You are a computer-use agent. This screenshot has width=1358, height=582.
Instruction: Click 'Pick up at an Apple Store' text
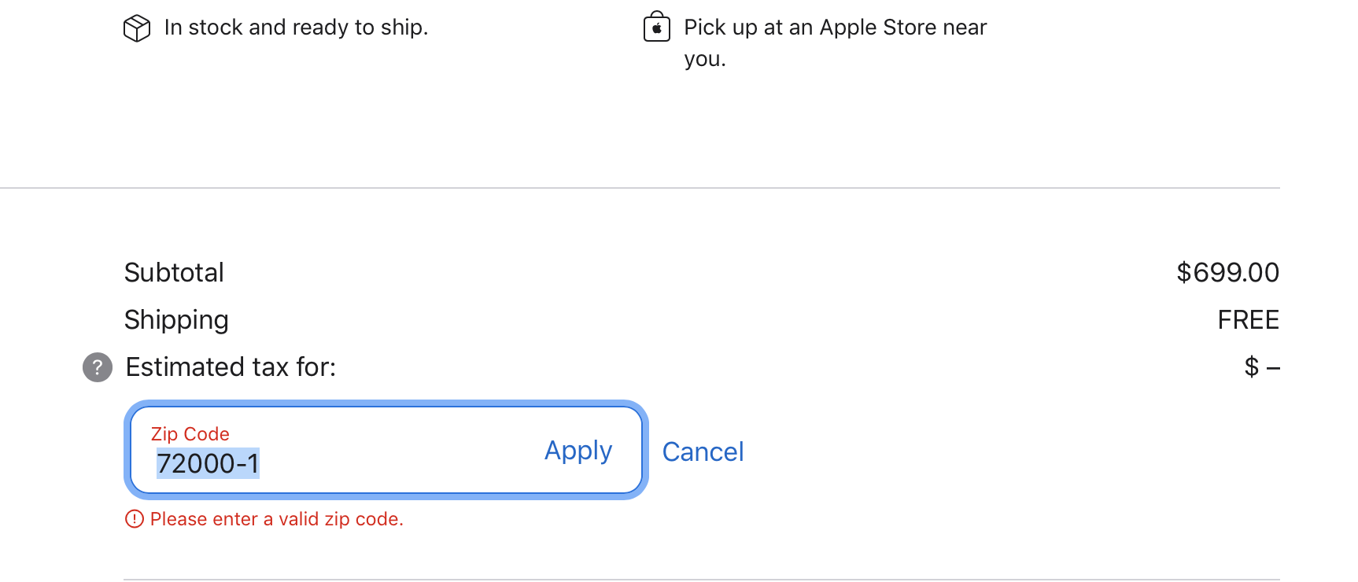tap(834, 28)
